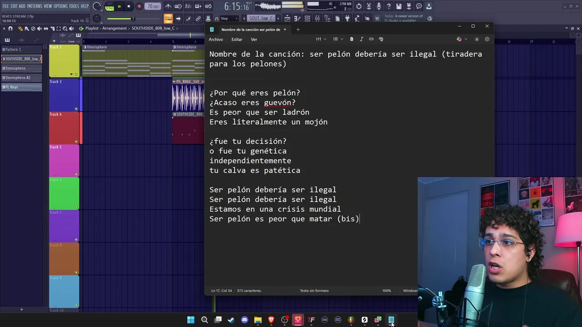
Task: Click the undo history icon in FL Studio
Action: (359, 6)
